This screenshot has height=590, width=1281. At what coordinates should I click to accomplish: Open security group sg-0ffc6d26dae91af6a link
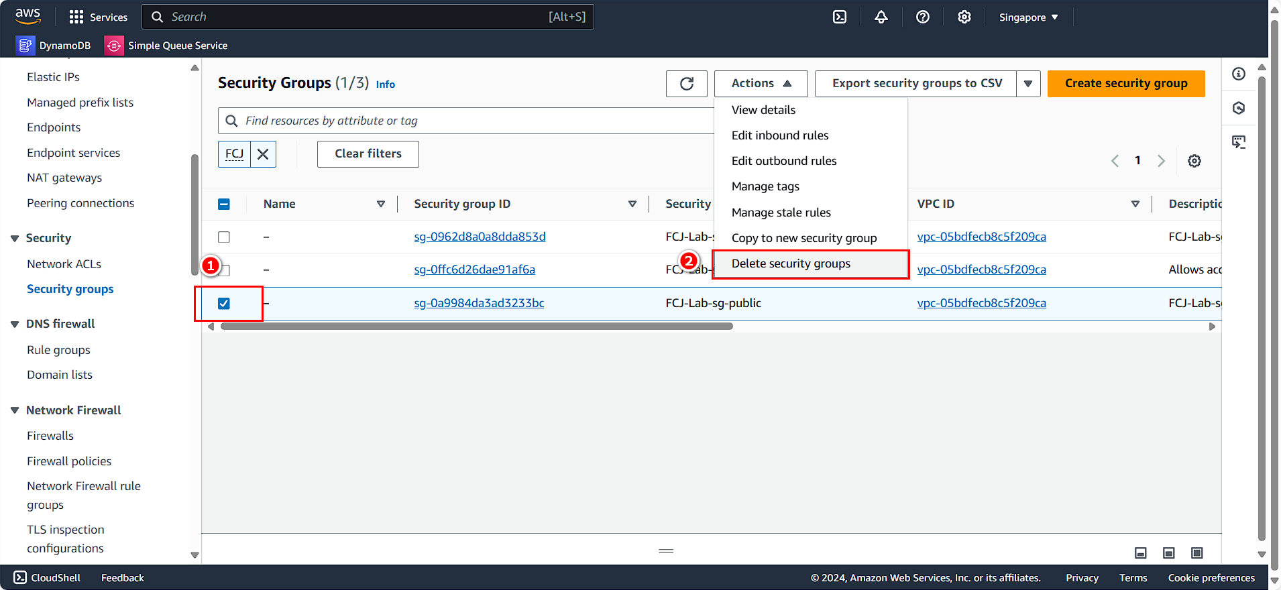(x=474, y=270)
